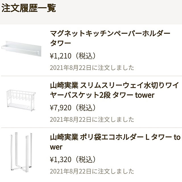Click the divider below the first order

coord(92,76)
